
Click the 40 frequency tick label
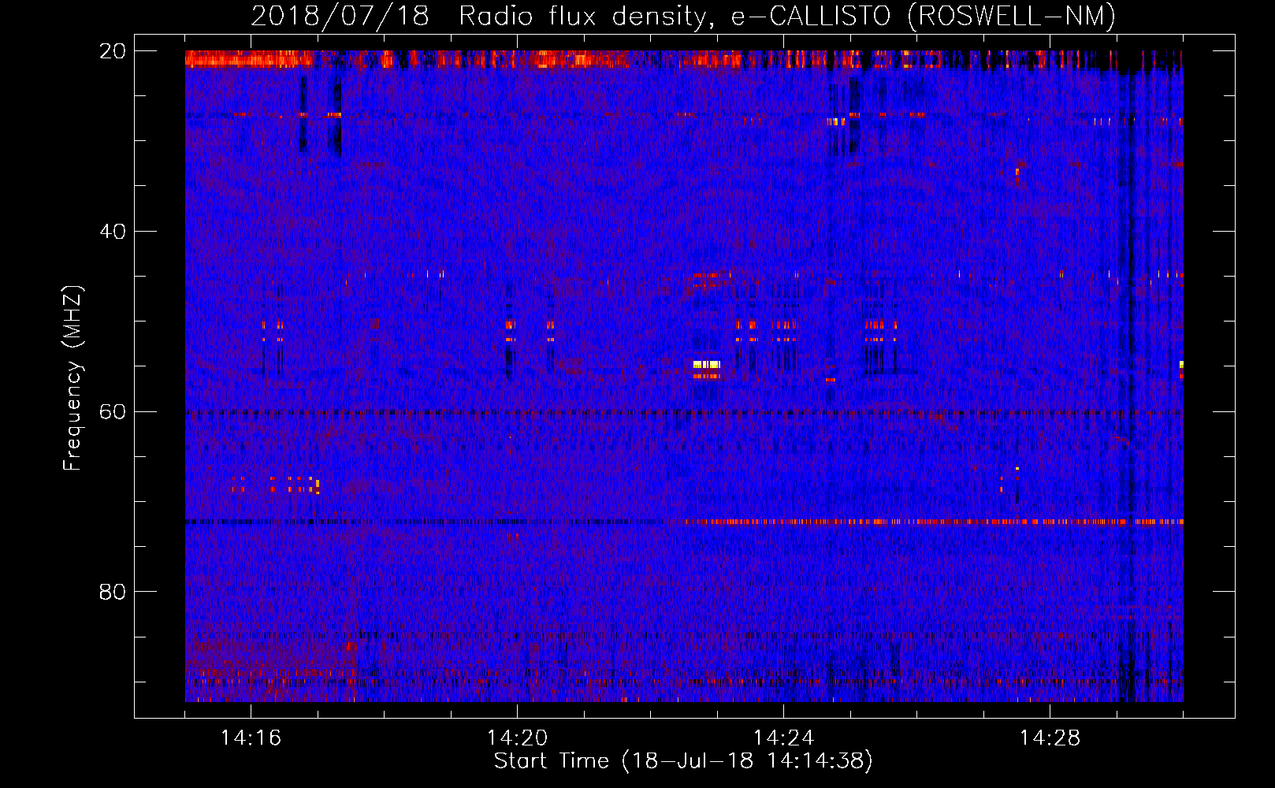pos(113,232)
